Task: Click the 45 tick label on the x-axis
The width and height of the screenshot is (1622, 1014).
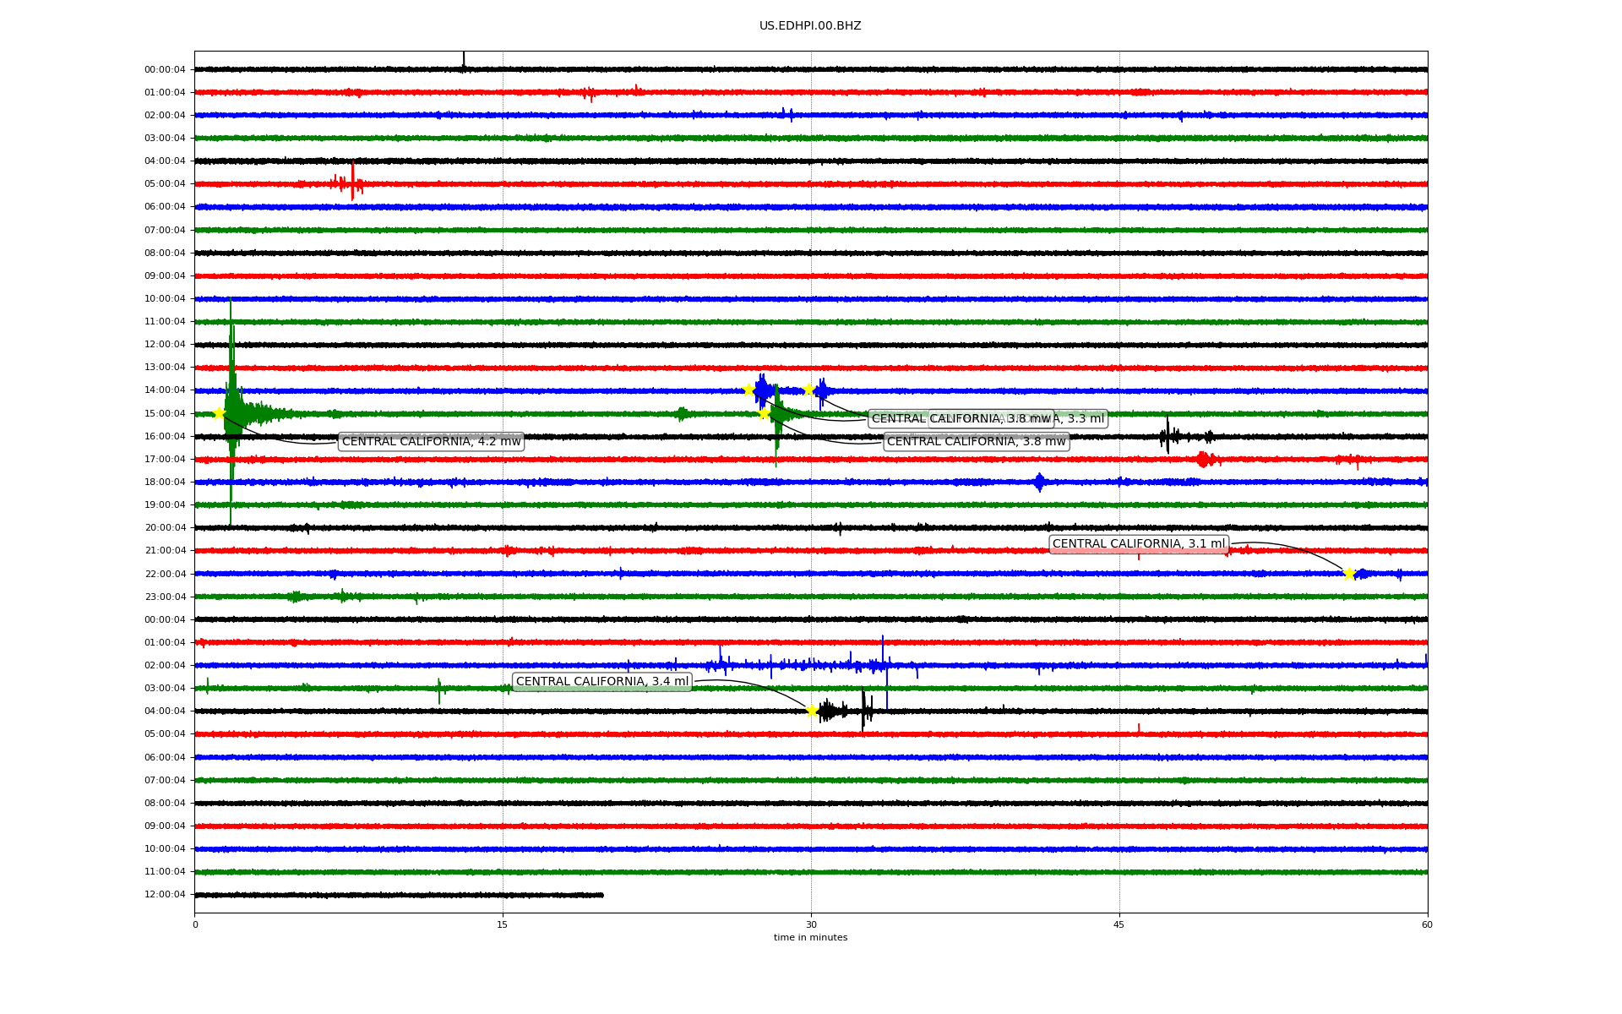Action: point(1119,924)
